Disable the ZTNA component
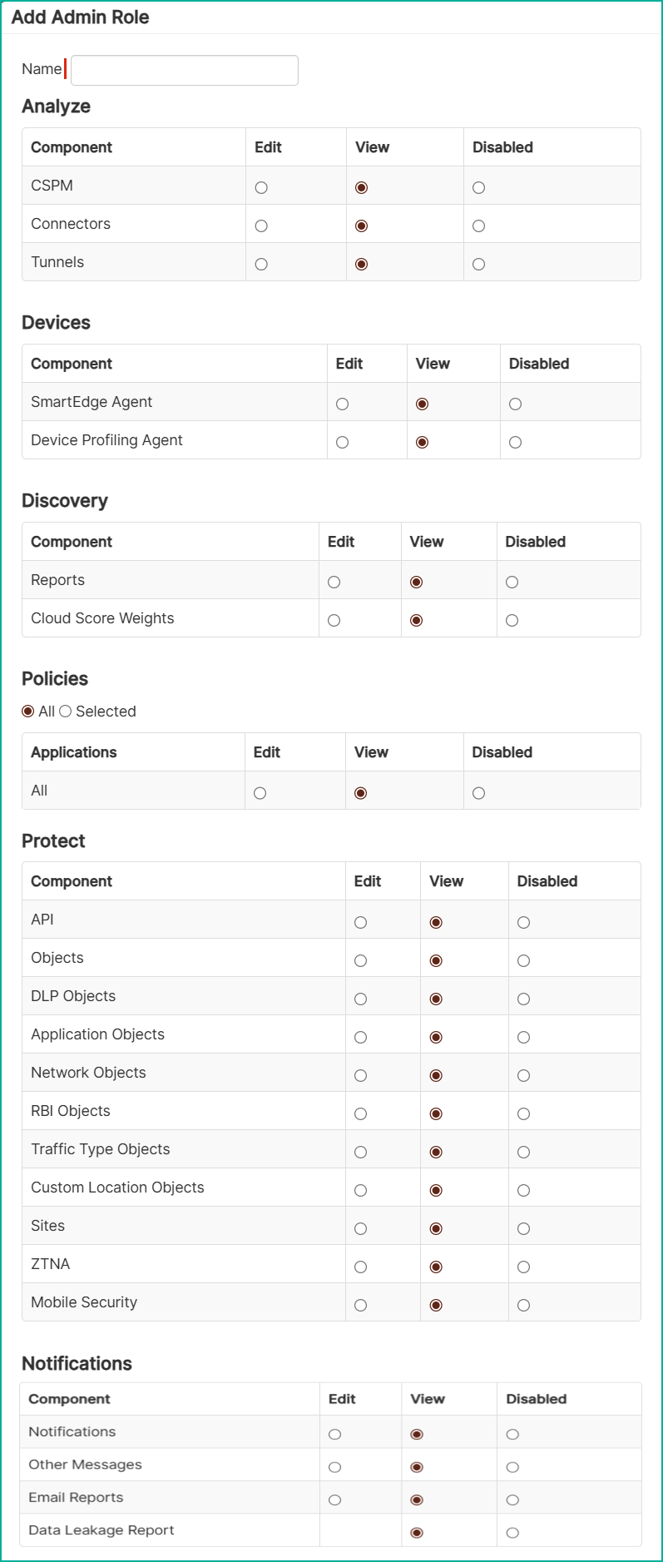Screen dimensions: 663x1562 coord(523,1267)
